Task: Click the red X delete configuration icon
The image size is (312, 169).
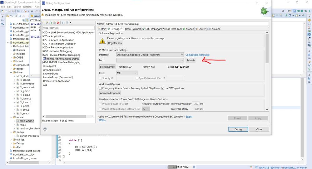Action: [58, 23]
